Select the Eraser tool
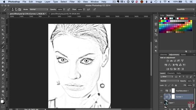The width and height of the screenshot is (196, 110). (3, 58)
